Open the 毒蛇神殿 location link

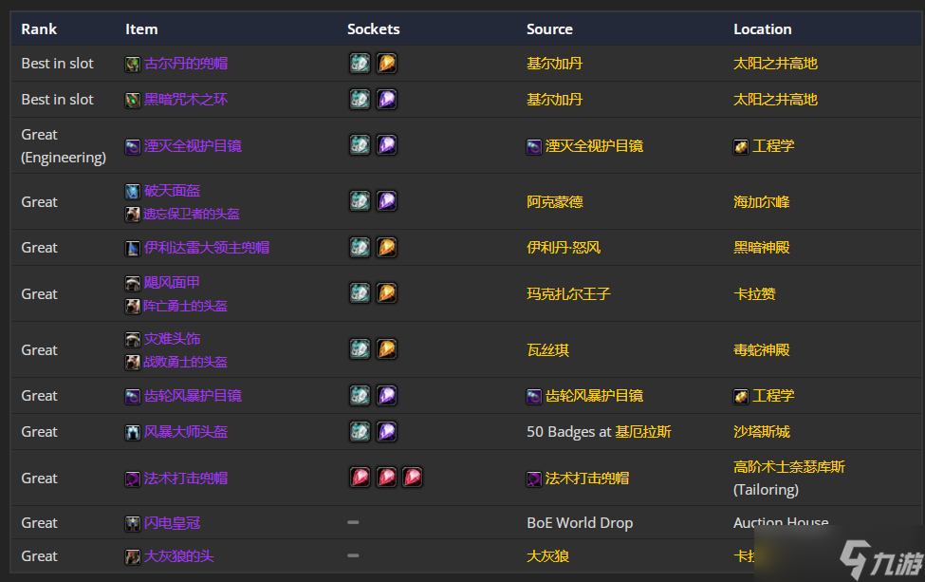tap(762, 350)
